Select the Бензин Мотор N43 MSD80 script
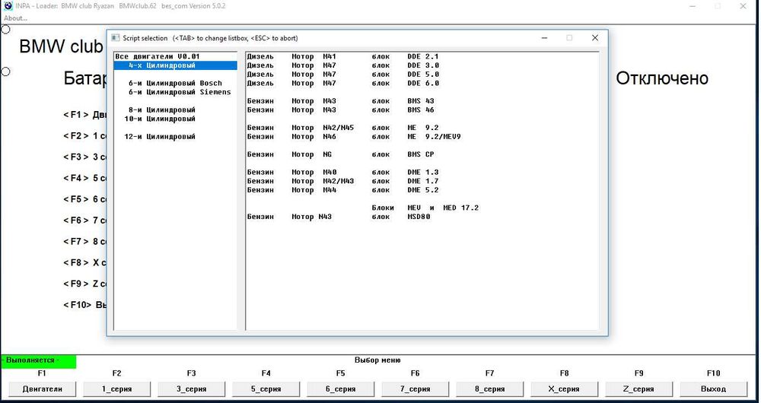This screenshot has height=403, width=761. click(x=339, y=217)
